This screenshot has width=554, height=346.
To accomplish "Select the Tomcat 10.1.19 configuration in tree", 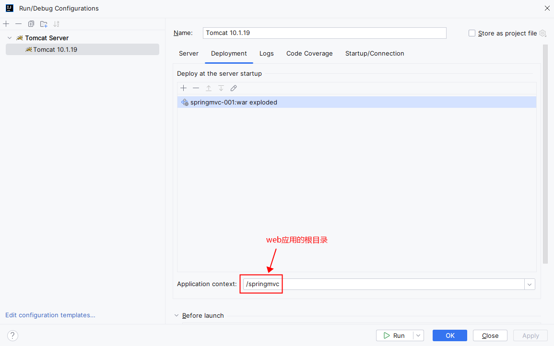I will coord(83,49).
